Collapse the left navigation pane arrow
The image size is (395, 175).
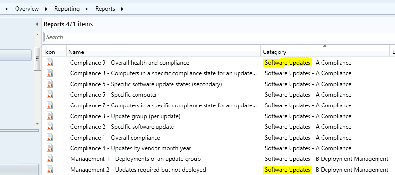pos(37,24)
